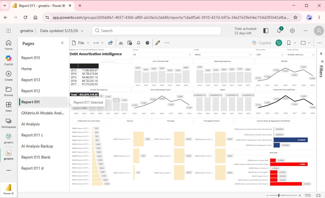Image resolution: width=325 pixels, height=198 pixels.
Task: Open the gmatrix workspace icon with people symbol
Action: pyautogui.click(x=9, y=139)
